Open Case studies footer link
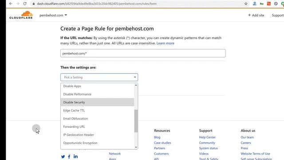 point(162,143)
